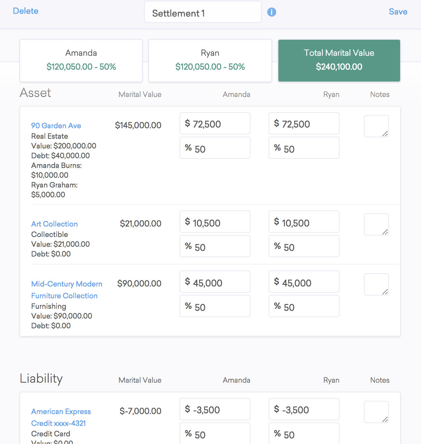Select the Ryan summary card

[210, 61]
